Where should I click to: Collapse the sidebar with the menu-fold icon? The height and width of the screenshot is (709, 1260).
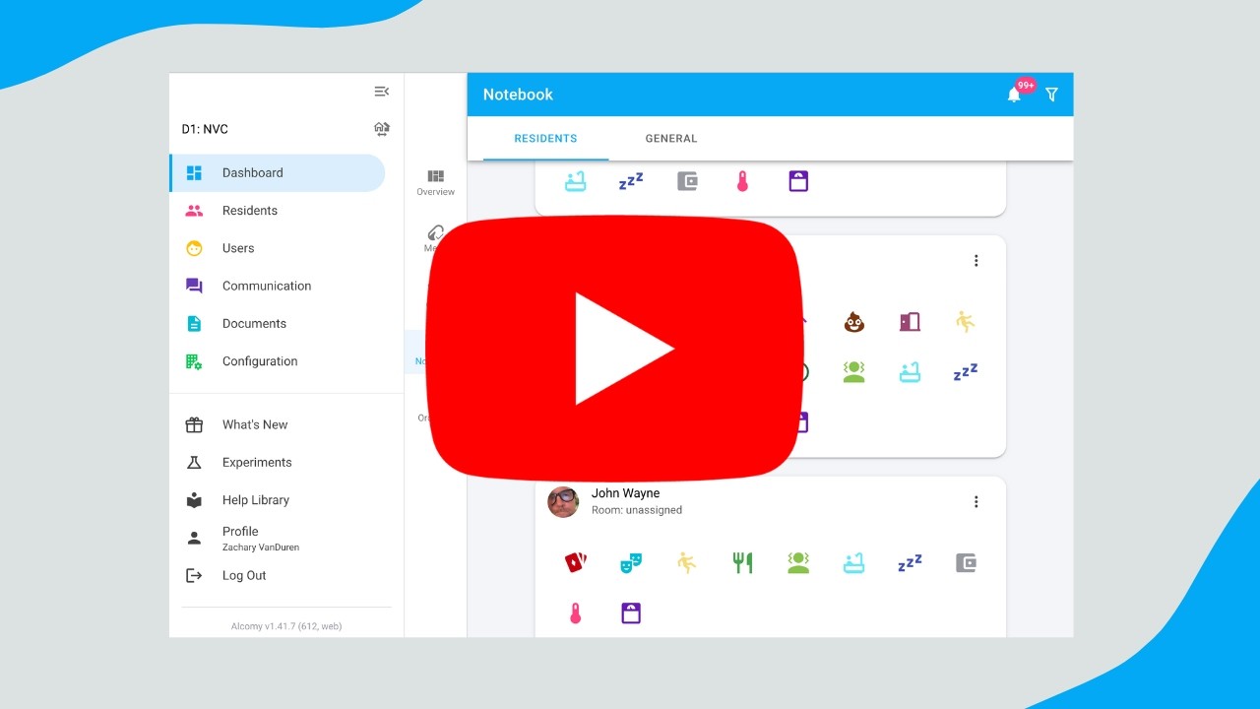click(x=381, y=92)
